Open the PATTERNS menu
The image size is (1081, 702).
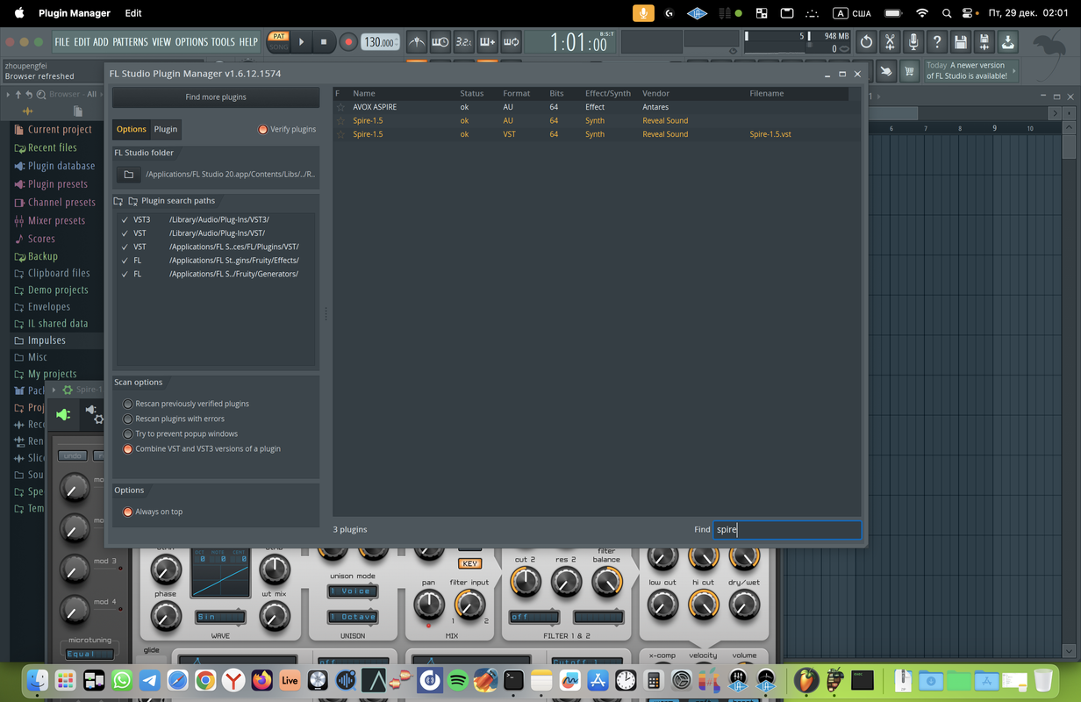tap(130, 42)
